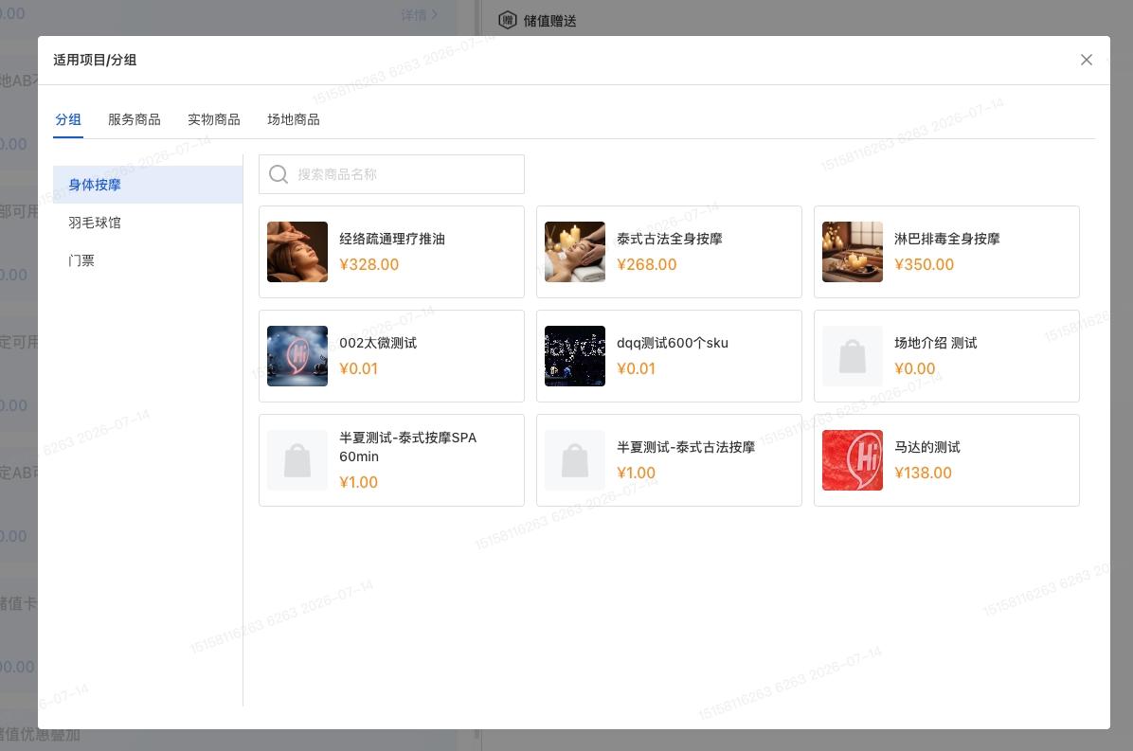Click the 马达的测试 red Hi icon
The image size is (1133, 751).
852,460
